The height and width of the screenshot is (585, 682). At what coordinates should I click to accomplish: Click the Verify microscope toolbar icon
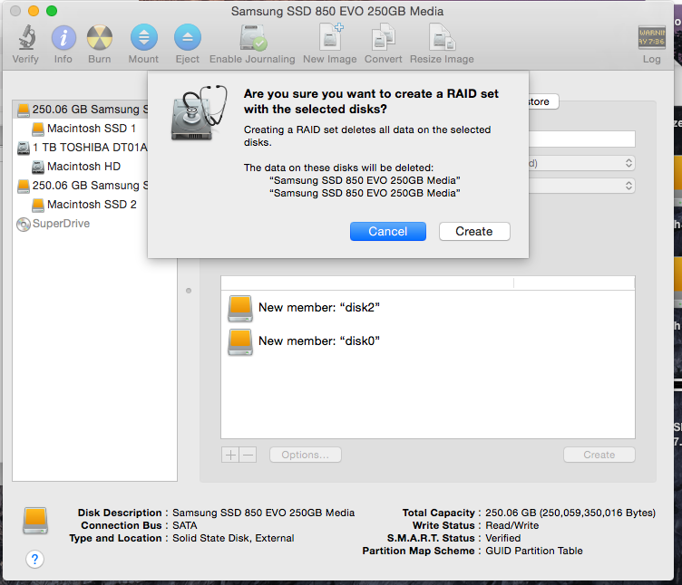point(26,37)
